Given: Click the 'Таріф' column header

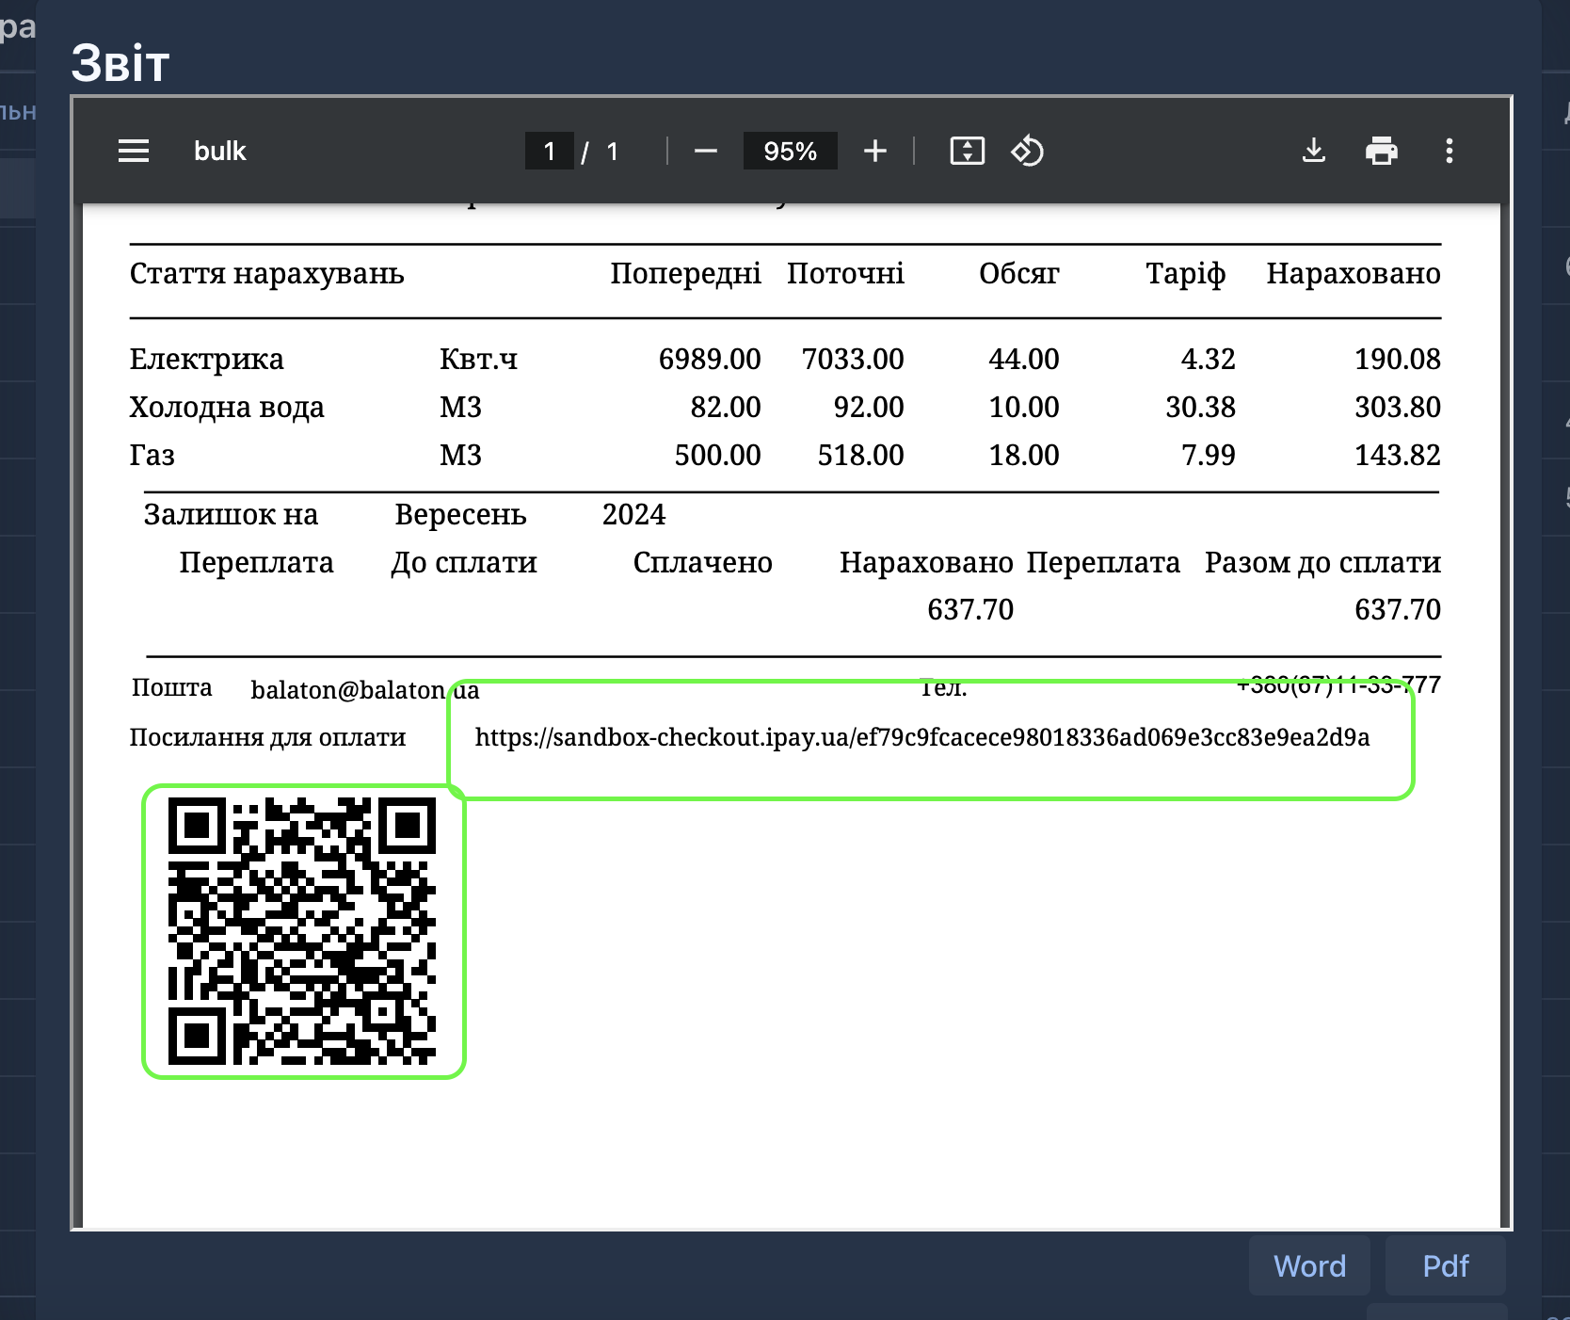Looking at the screenshot, I should click(x=1186, y=273).
